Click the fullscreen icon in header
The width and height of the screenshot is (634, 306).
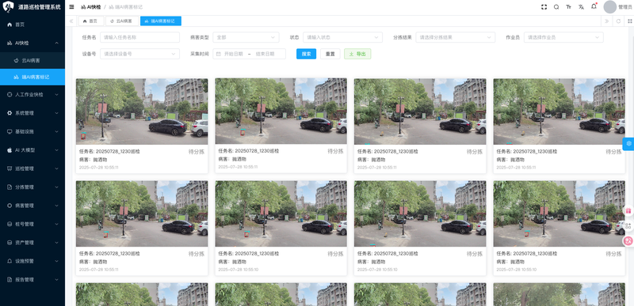[x=544, y=7]
